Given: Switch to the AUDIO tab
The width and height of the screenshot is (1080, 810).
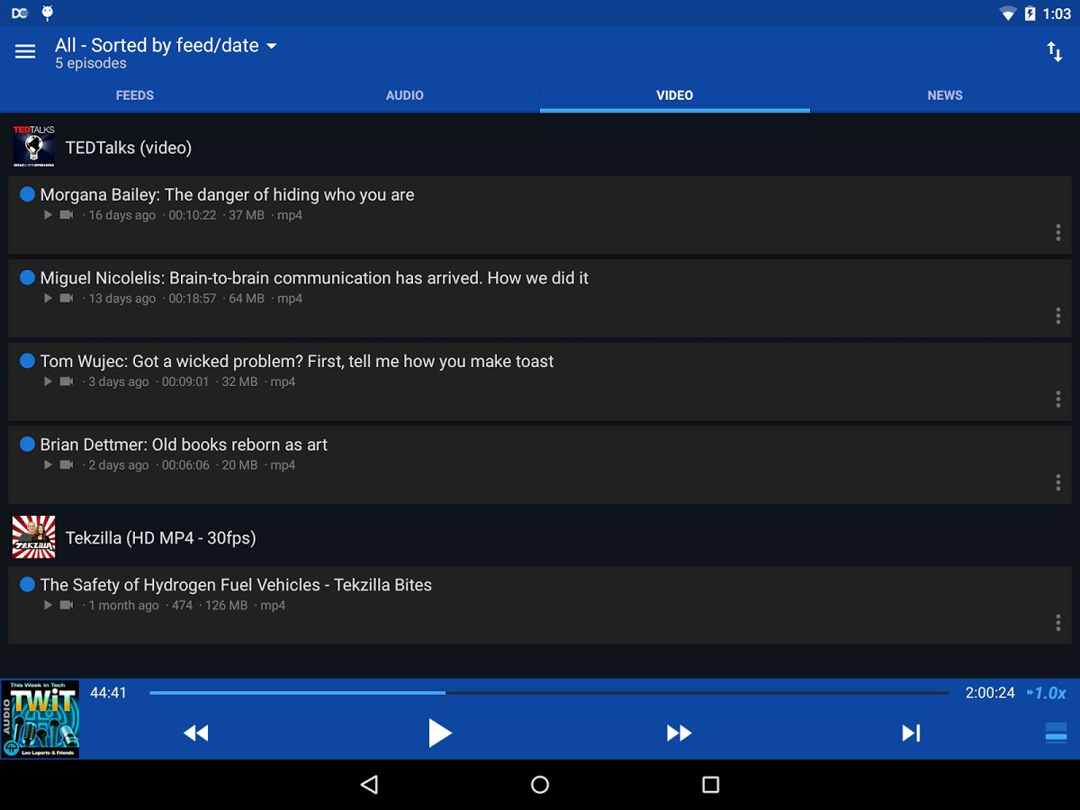Looking at the screenshot, I should (x=405, y=95).
